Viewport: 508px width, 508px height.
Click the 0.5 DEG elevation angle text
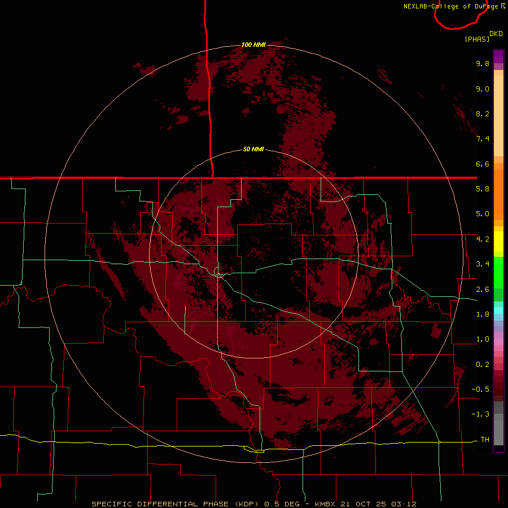(282, 504)
